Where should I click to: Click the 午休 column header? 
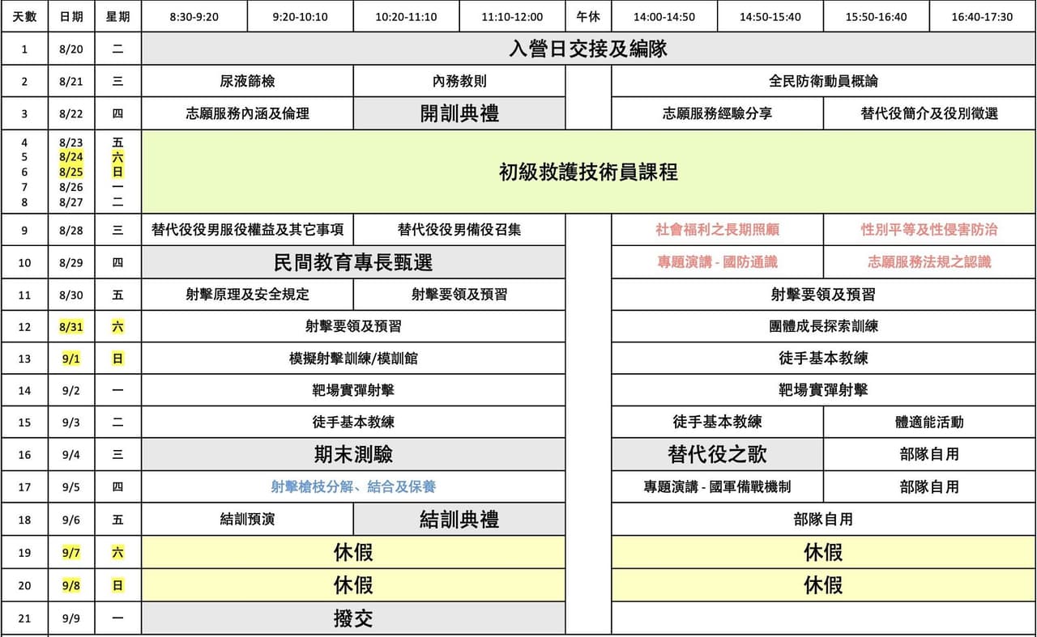tap(588, 16)
